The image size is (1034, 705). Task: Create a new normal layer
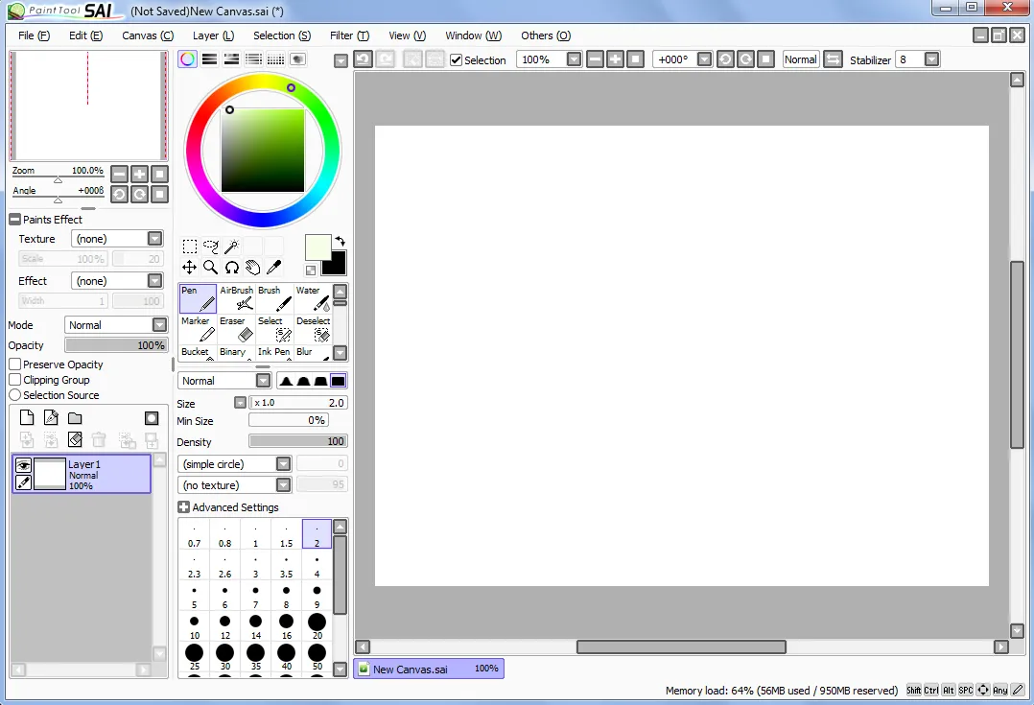pyautogui.click(x=27, y=417)
